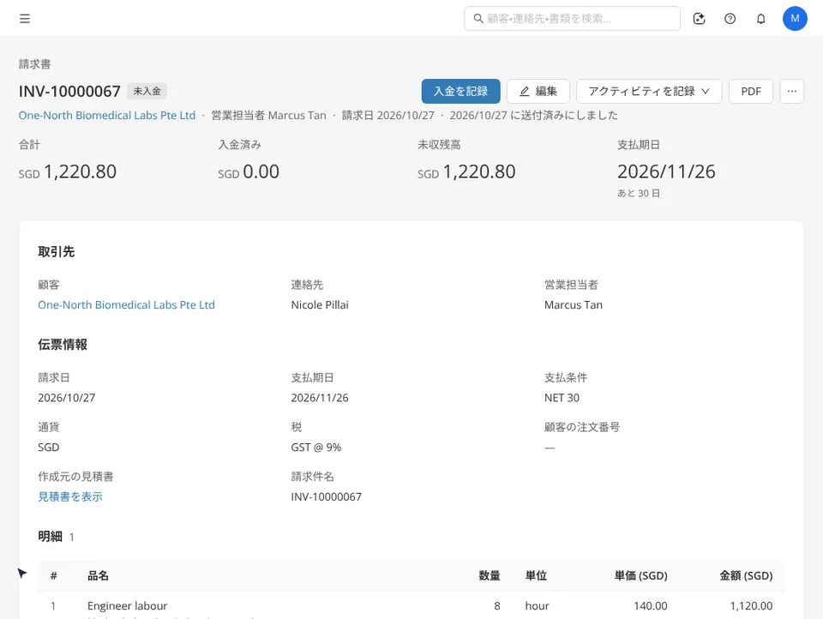Click the pencil icon on the 編集 button

coord(525,92)
